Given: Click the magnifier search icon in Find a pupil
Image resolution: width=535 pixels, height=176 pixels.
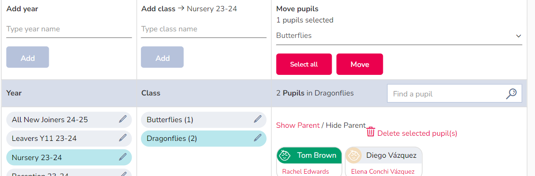Looking at the screenshot, I should tap(511, 94).
